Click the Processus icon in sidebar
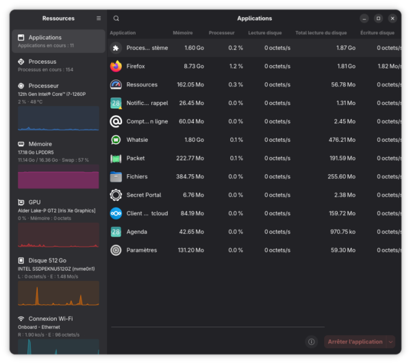Image resolution: width=411 pixels, height=364 pixels. (x=21, y=62)
